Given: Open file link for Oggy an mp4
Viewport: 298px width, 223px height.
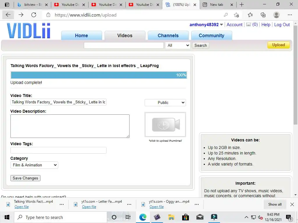Looking at the screenshot, I should coord(156,207).
